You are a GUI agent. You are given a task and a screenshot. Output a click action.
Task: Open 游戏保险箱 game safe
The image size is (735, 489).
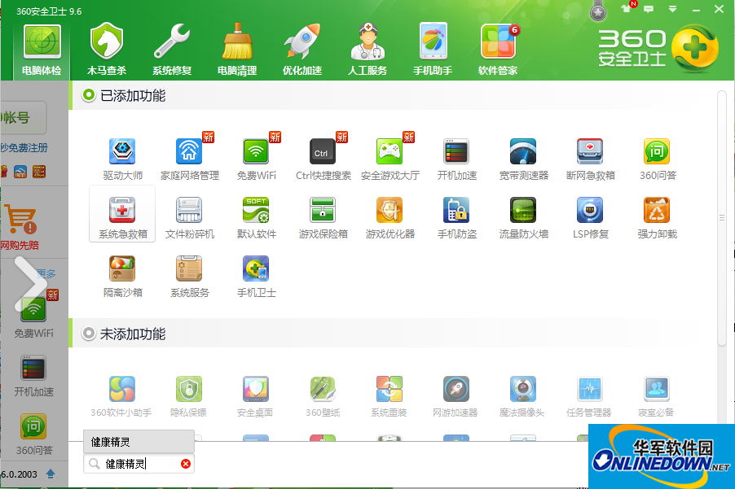(x=323, y=218)
